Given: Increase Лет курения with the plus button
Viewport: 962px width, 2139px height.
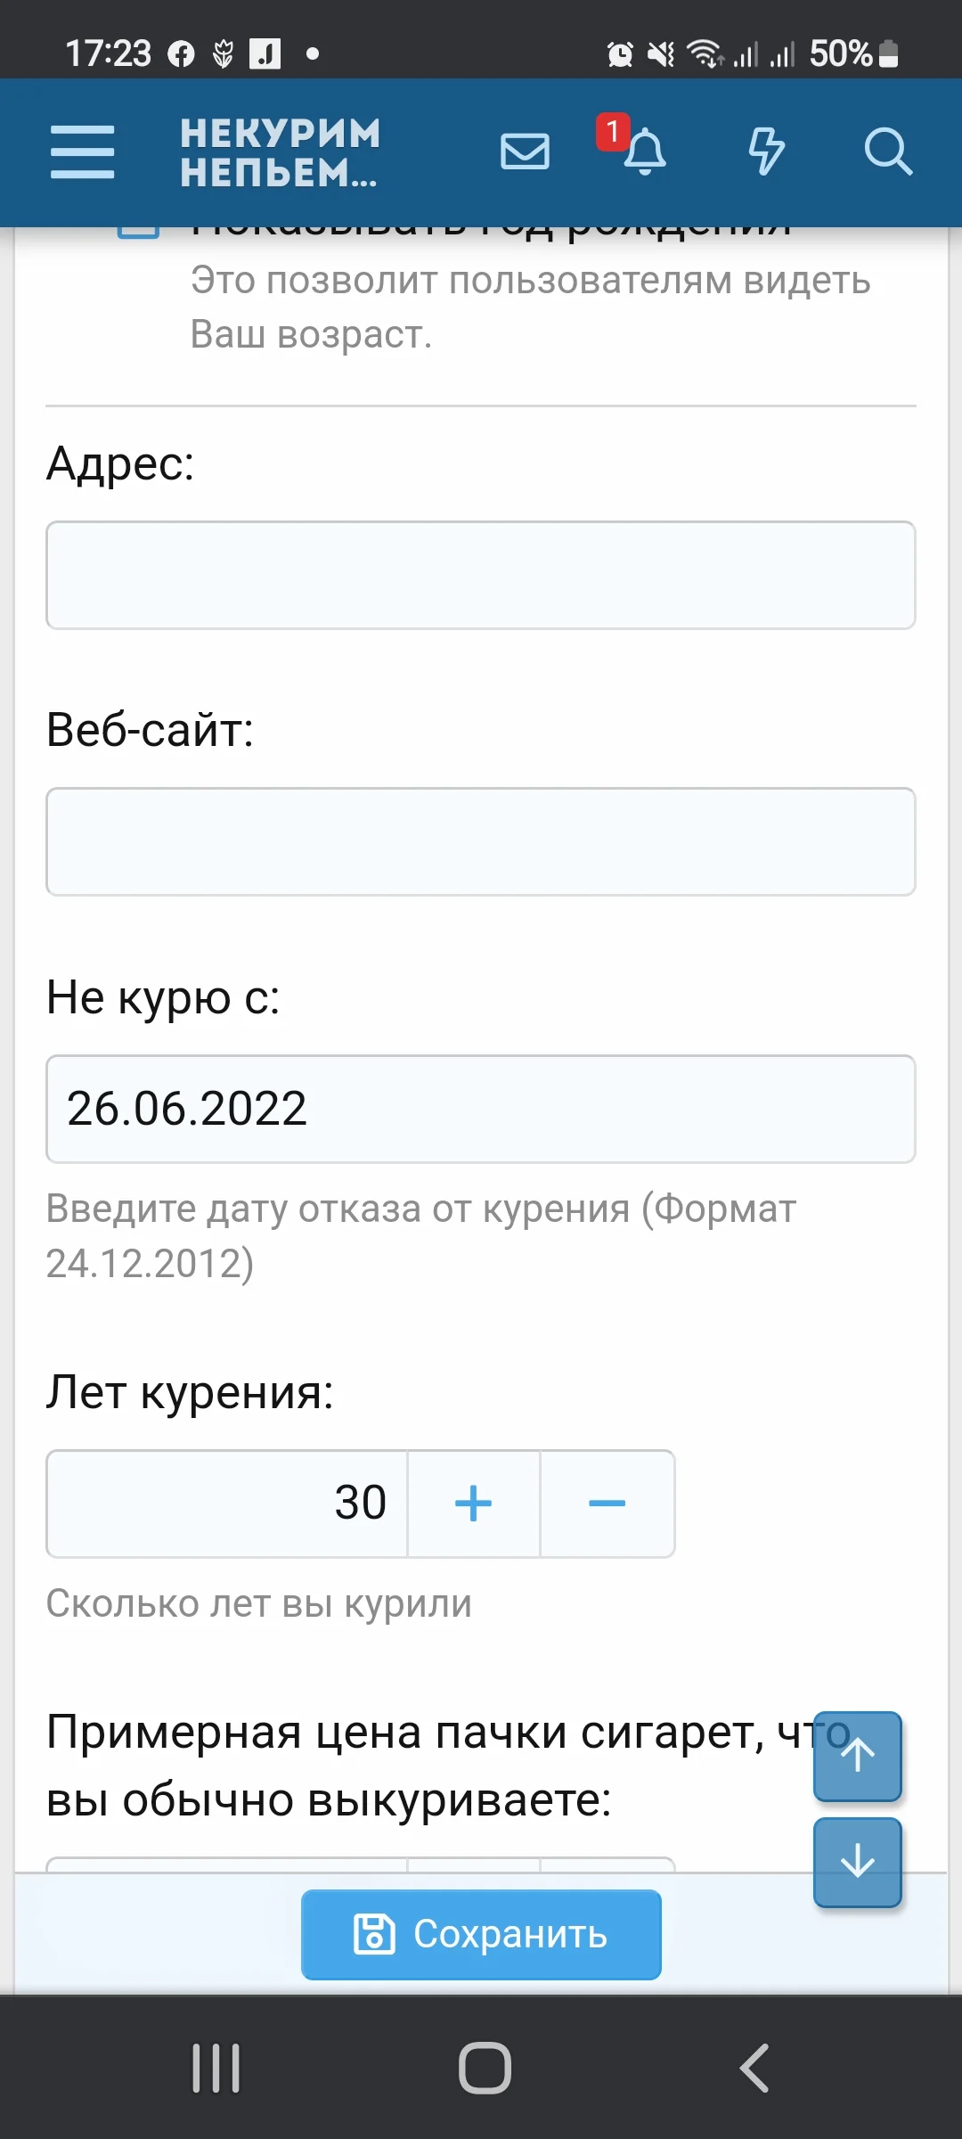Looking at the screenshot, I should (474, 1503).
